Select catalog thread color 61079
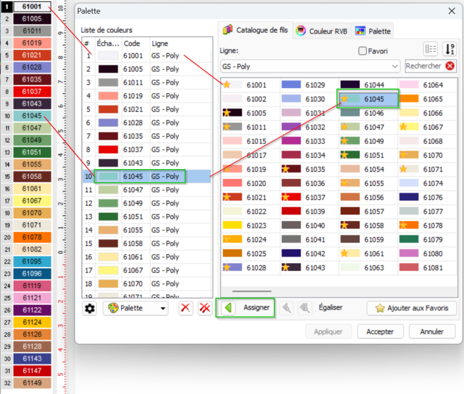 coord(427,239)
